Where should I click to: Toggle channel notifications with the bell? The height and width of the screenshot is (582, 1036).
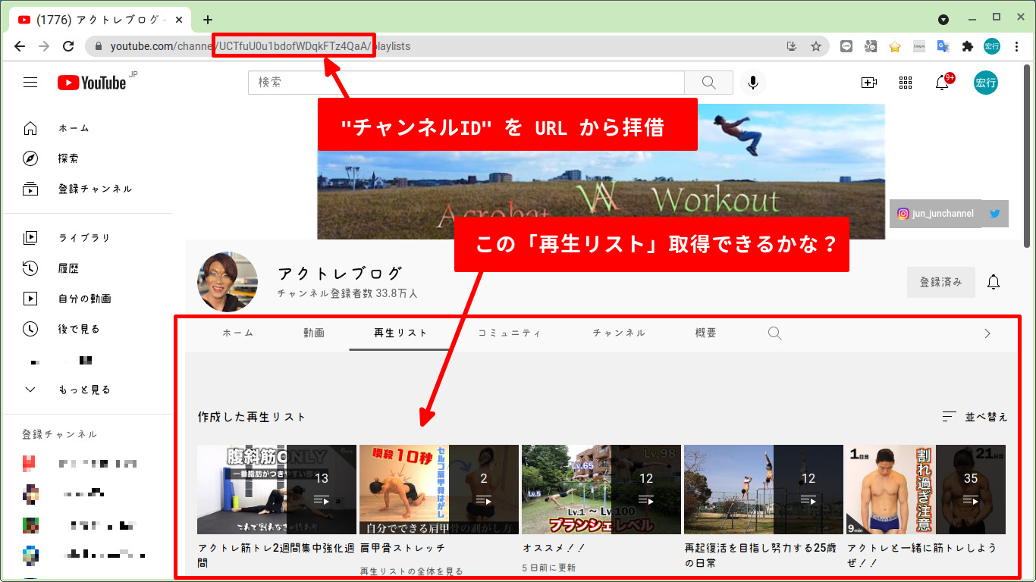click(x=994, y=281)
